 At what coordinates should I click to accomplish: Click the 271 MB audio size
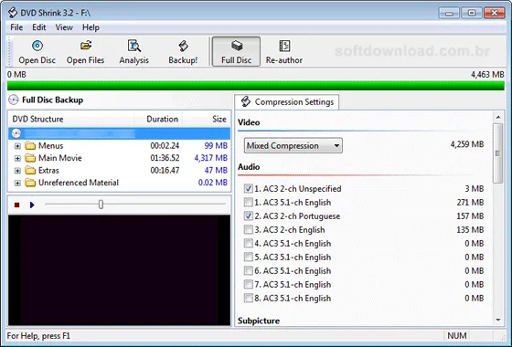[470, 202]
